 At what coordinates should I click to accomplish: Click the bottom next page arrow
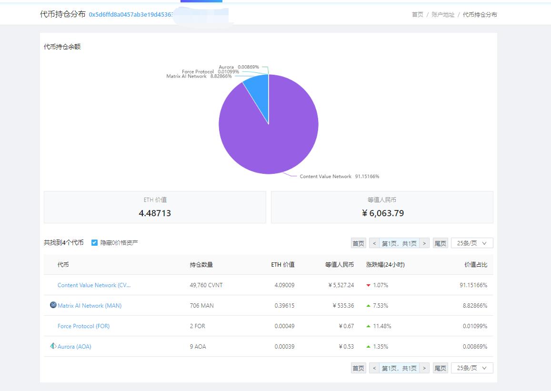pyautogui.click(x=424, y=368)
